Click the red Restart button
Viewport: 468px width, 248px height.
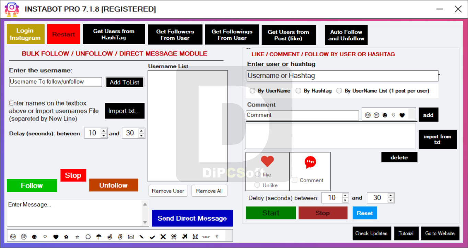tap(63, 34)
